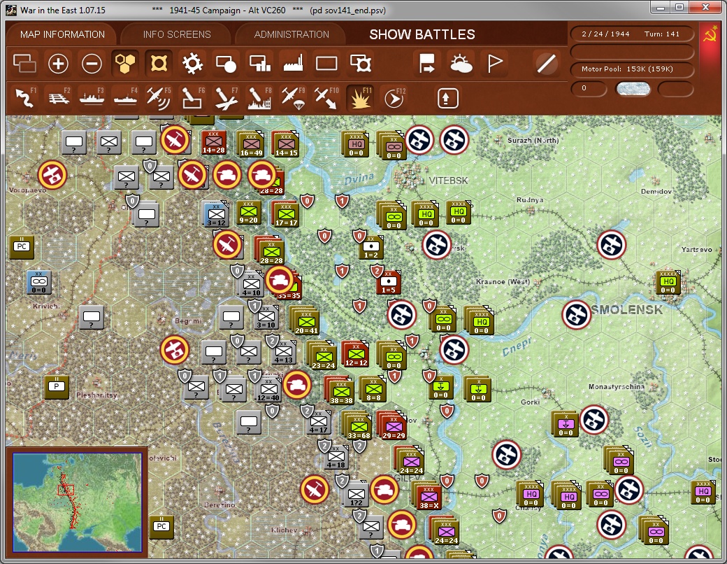Viewport: 727px width, 564px height.
Task: Select the 20=41 green infantry stack
Action: 305,320
